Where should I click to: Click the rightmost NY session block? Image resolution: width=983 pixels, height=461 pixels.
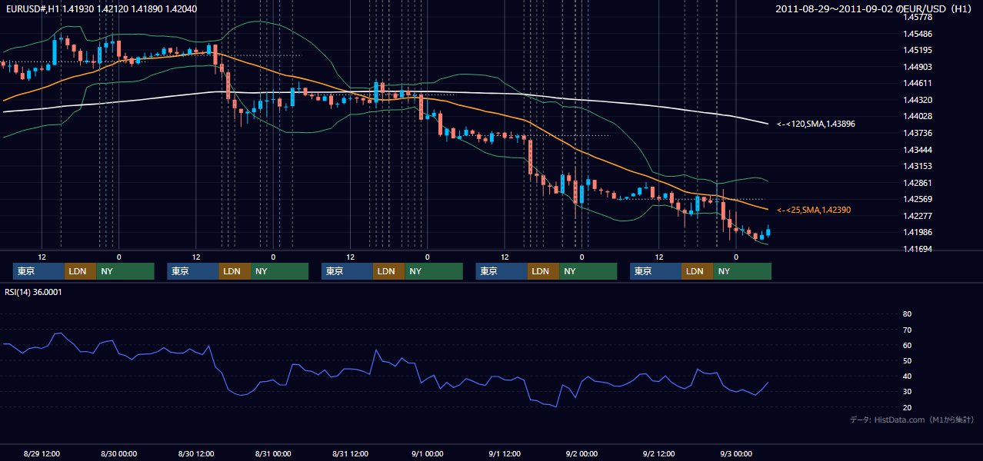tap(741, 271)
